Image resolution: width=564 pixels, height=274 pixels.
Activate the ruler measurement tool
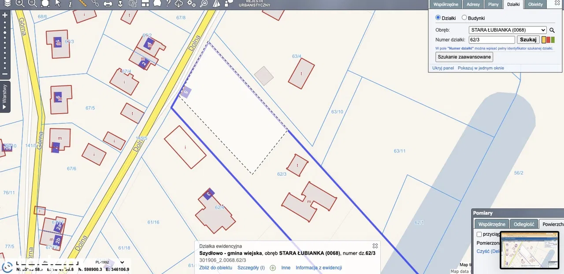82,3
